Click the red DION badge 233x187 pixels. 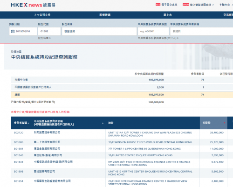pos(186,5)
